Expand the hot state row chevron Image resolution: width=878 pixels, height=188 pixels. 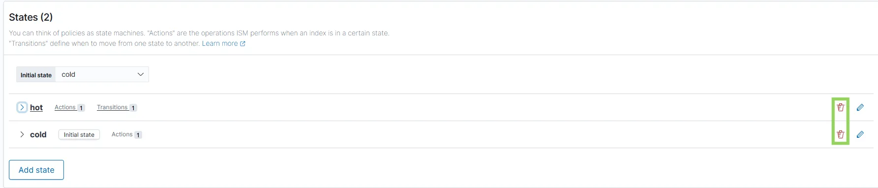(22, 107)
